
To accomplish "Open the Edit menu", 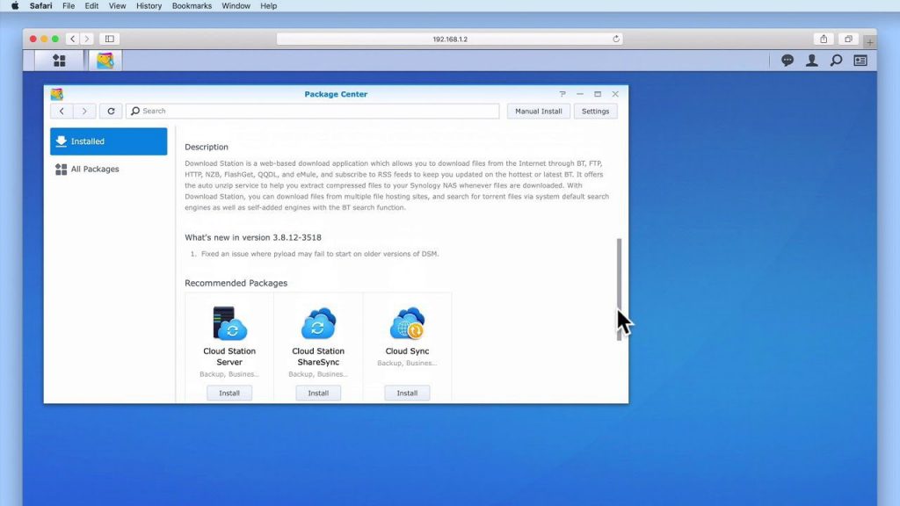I will click(x=91, y=6).
